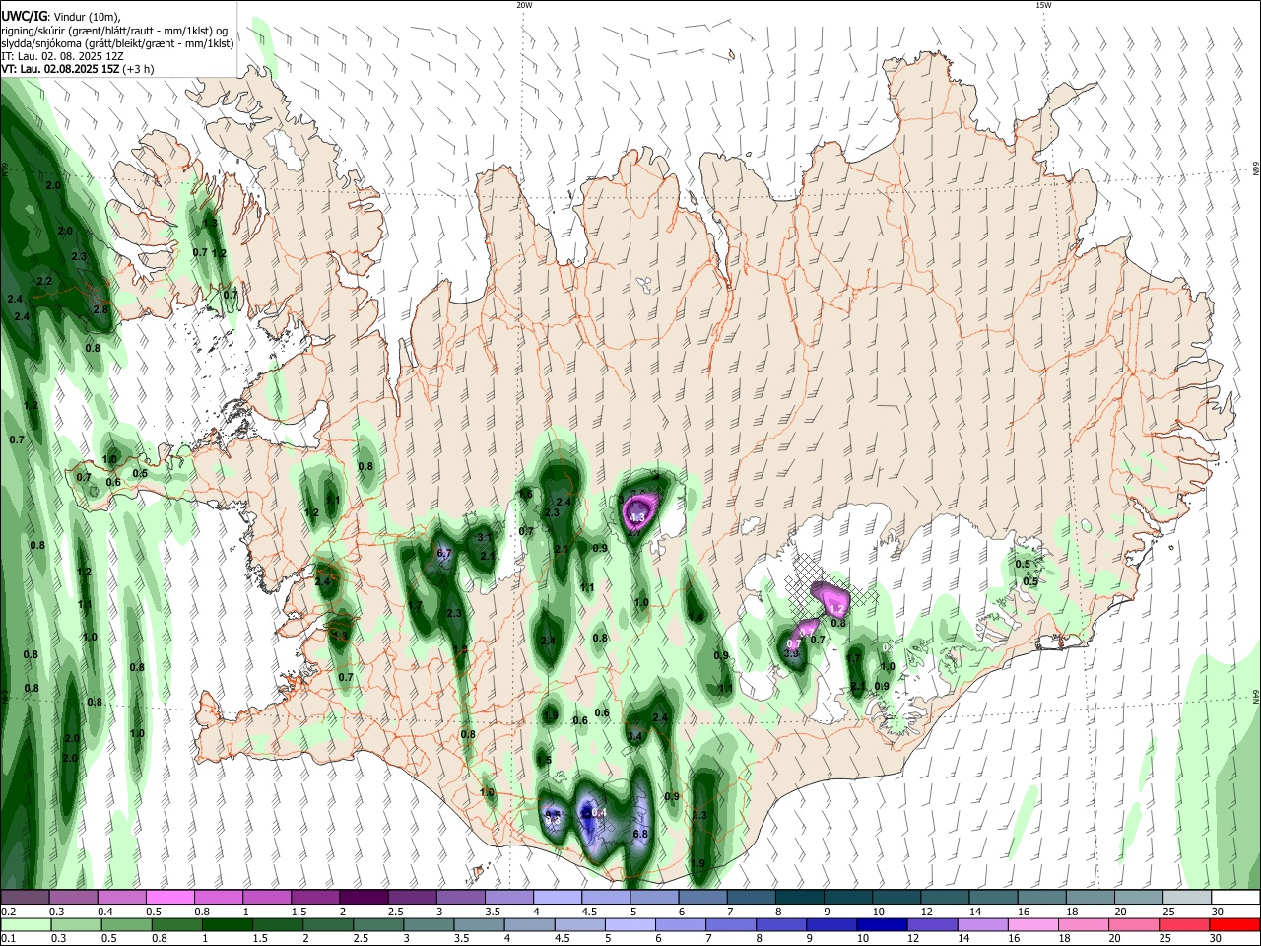
Task: Pick the palest green 0.1–0.3 rain legend swatch
Action: [27, 924]
